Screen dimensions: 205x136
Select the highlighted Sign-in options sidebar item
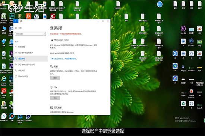(31, 58)
